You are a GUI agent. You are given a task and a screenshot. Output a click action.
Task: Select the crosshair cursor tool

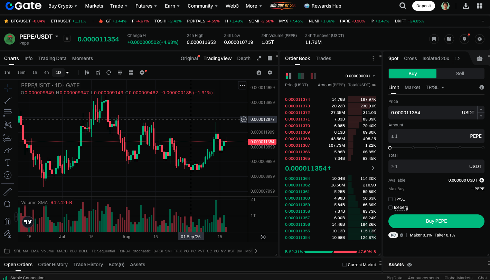coord(8,88)
